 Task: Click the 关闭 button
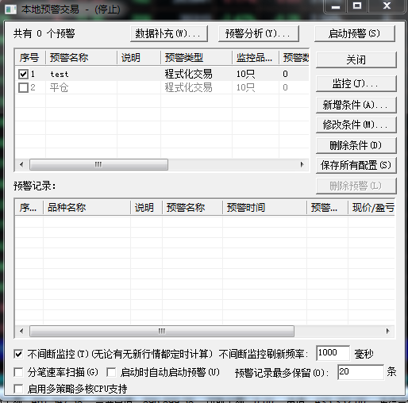point(356,59)
